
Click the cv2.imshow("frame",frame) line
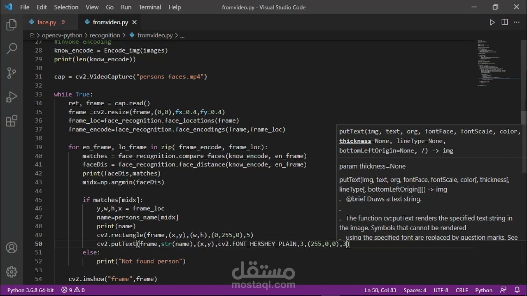point(113,279)
